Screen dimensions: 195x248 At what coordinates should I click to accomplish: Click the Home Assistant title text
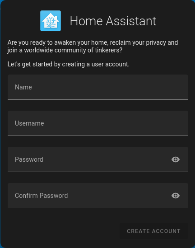pos(113,21)
